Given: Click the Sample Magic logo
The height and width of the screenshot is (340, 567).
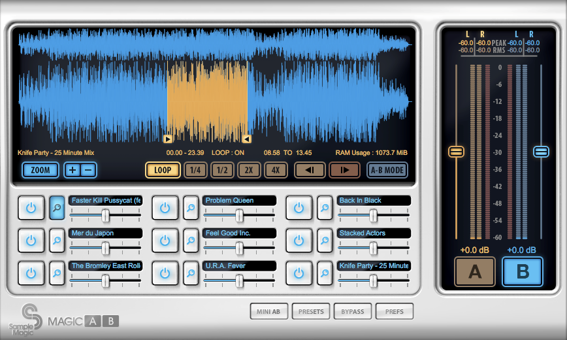Looking at the screenshot, I should pyautogui.click(x=26, y=319).
